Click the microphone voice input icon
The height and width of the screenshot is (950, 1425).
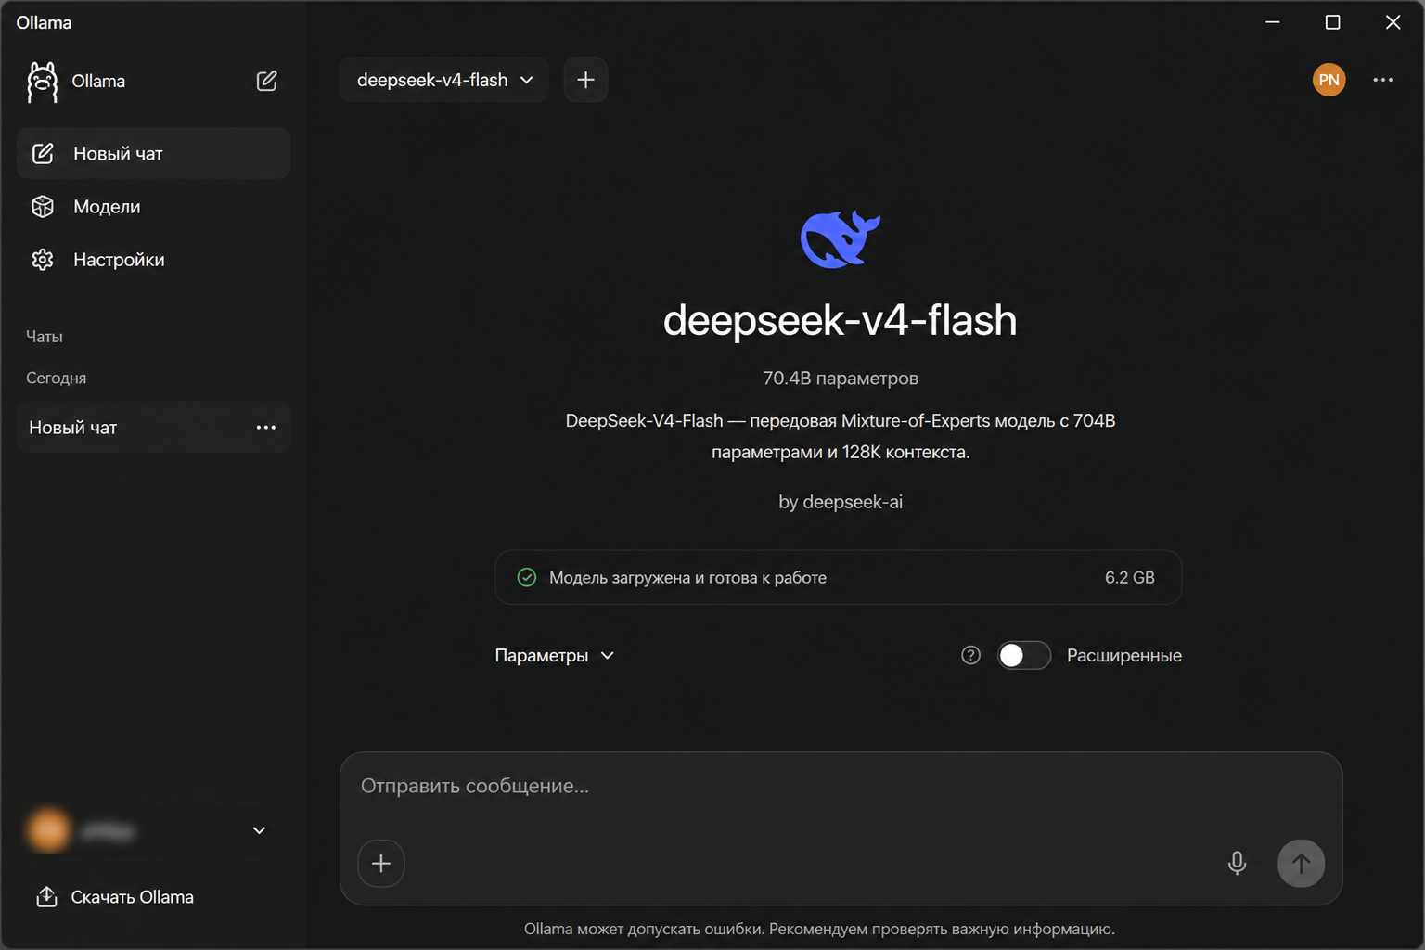(x=1237, y=864)
